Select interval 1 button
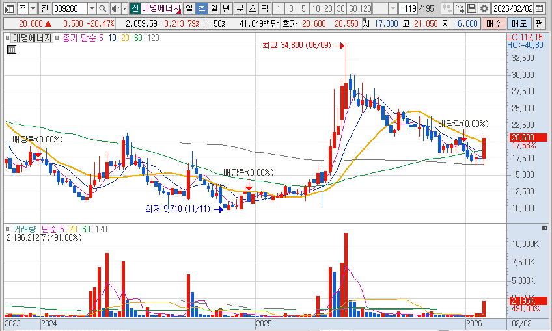 [x=279, y=8]
